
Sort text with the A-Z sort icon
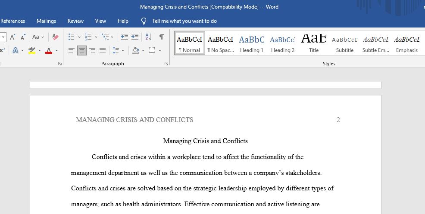(x=148, y=37)
